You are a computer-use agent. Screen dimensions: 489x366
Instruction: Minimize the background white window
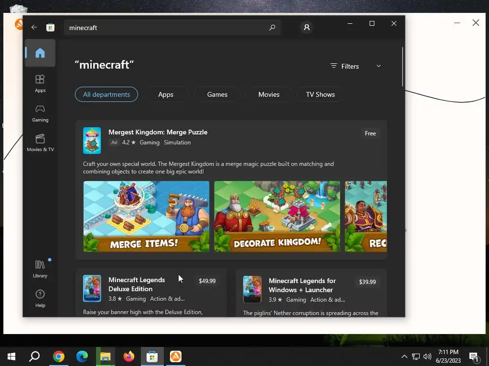pos(457,23)
